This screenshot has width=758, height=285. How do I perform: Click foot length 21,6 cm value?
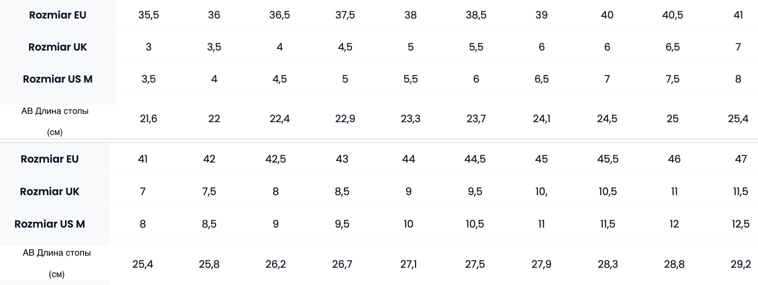(148, 119)
